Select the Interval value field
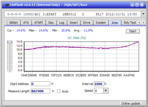This screenshot has width=148, height=107. (99, 84)
